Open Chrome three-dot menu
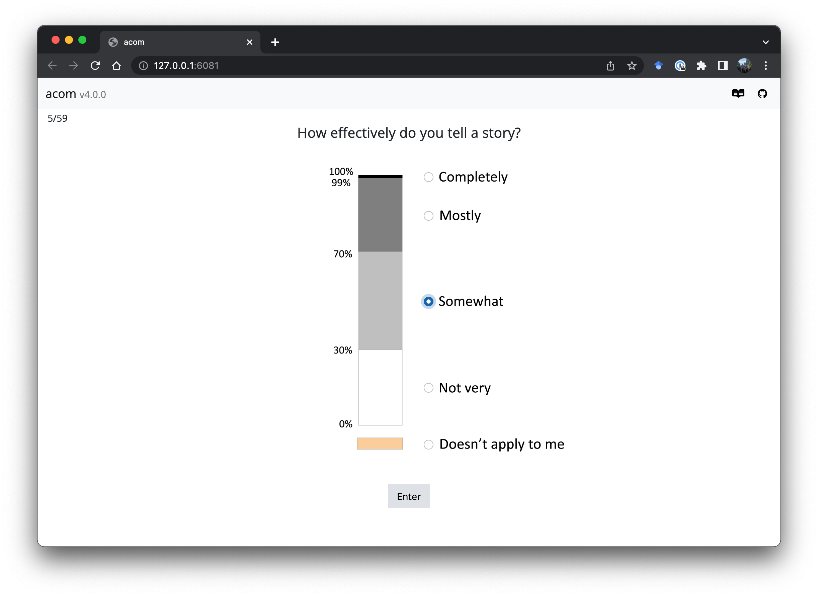 [765, 66]
